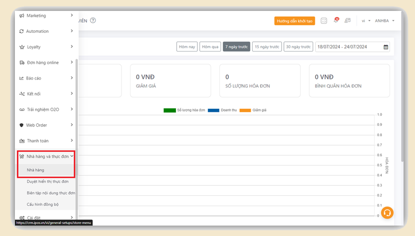Open the vi language dropdown

(366, 21)
